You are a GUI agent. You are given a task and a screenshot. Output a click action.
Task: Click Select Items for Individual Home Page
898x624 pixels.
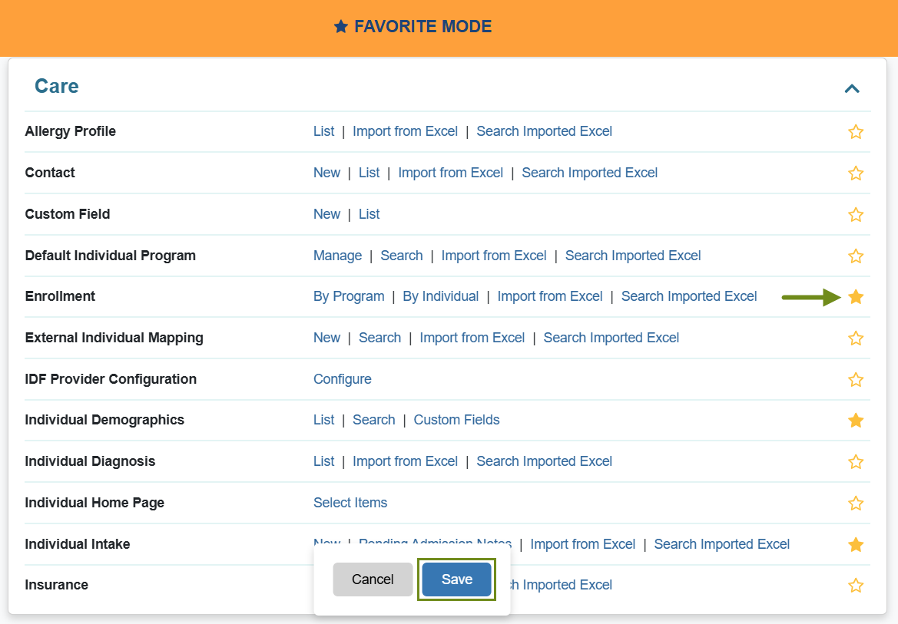[x=350, y=503]
